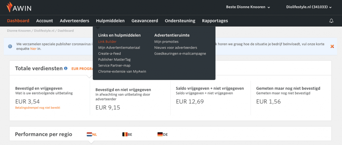Select the BE flag region
Viewport: 342px width, 145px height.
tap(127, 134)
